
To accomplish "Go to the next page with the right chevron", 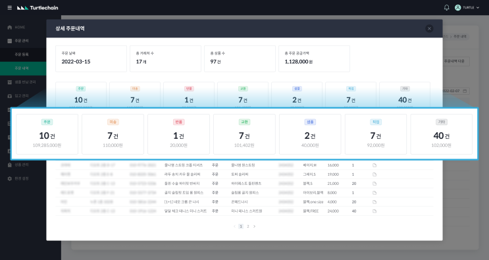I will click(254, 226).
